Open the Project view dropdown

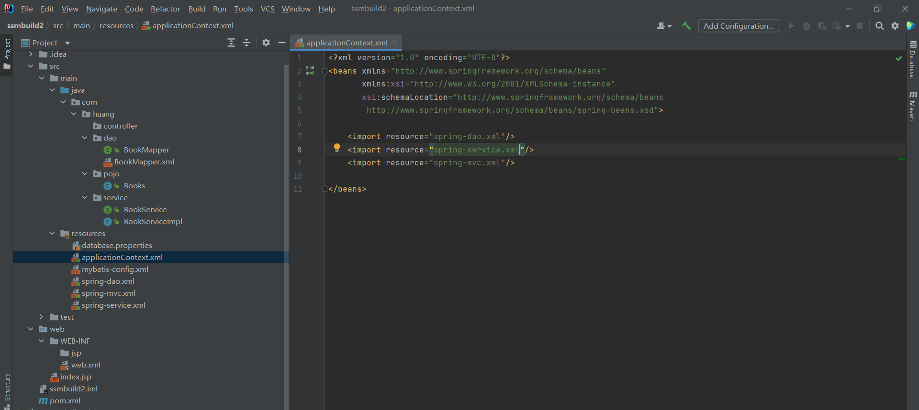coord(67,43)
